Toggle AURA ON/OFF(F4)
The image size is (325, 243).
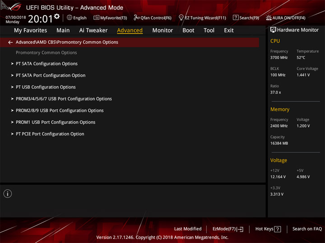click(286, 18)
